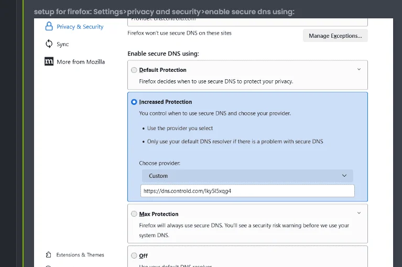Click the custom DNS URL input field
Viewport: 402px width, 267px height.
(247, 191)
